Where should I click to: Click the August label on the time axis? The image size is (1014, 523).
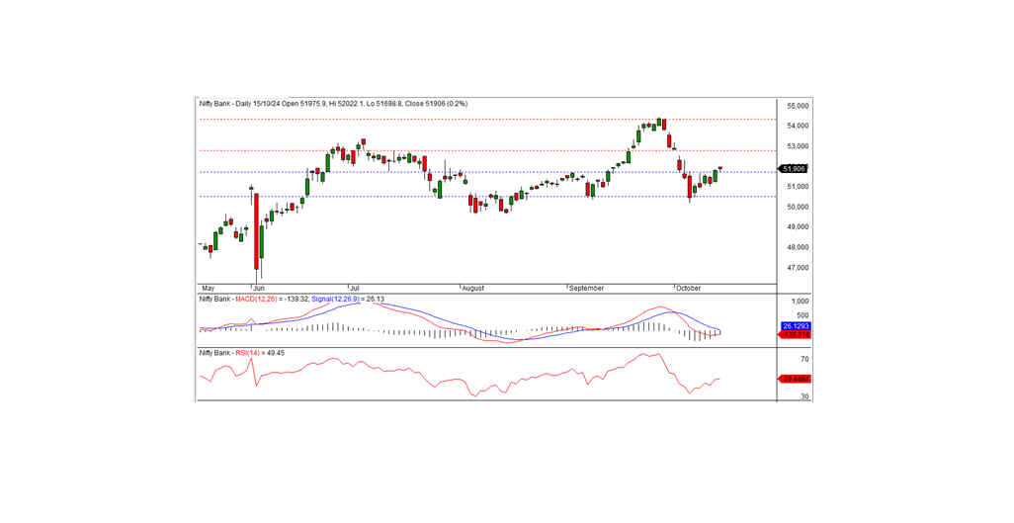(x=472, y=288)
